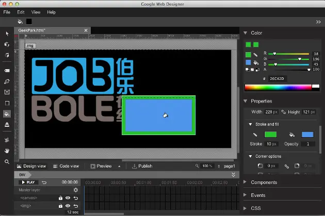This screenshot has height=216, width=325.
Task: Click the rainbow color spectrum bar
Action: tap(278, 88)
